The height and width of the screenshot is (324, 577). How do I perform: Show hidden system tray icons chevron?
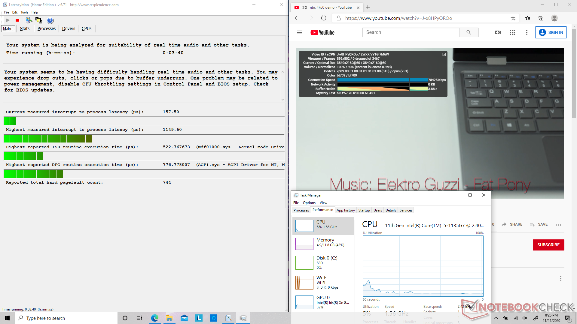point(496,318)
